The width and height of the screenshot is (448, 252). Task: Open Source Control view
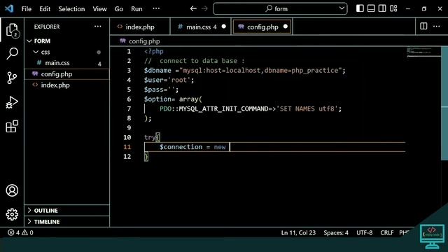(12, 78)
